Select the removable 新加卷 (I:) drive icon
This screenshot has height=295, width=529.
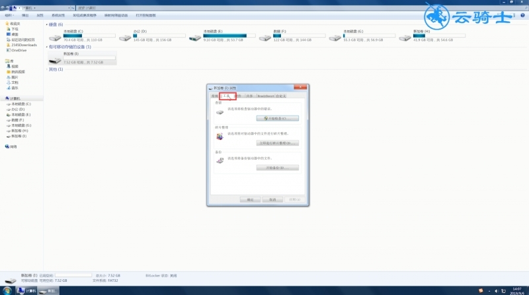coord(55,60)
